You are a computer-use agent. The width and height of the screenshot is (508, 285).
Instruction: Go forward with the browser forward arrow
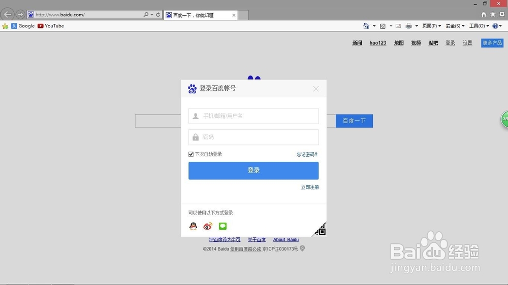pos(20,15)
